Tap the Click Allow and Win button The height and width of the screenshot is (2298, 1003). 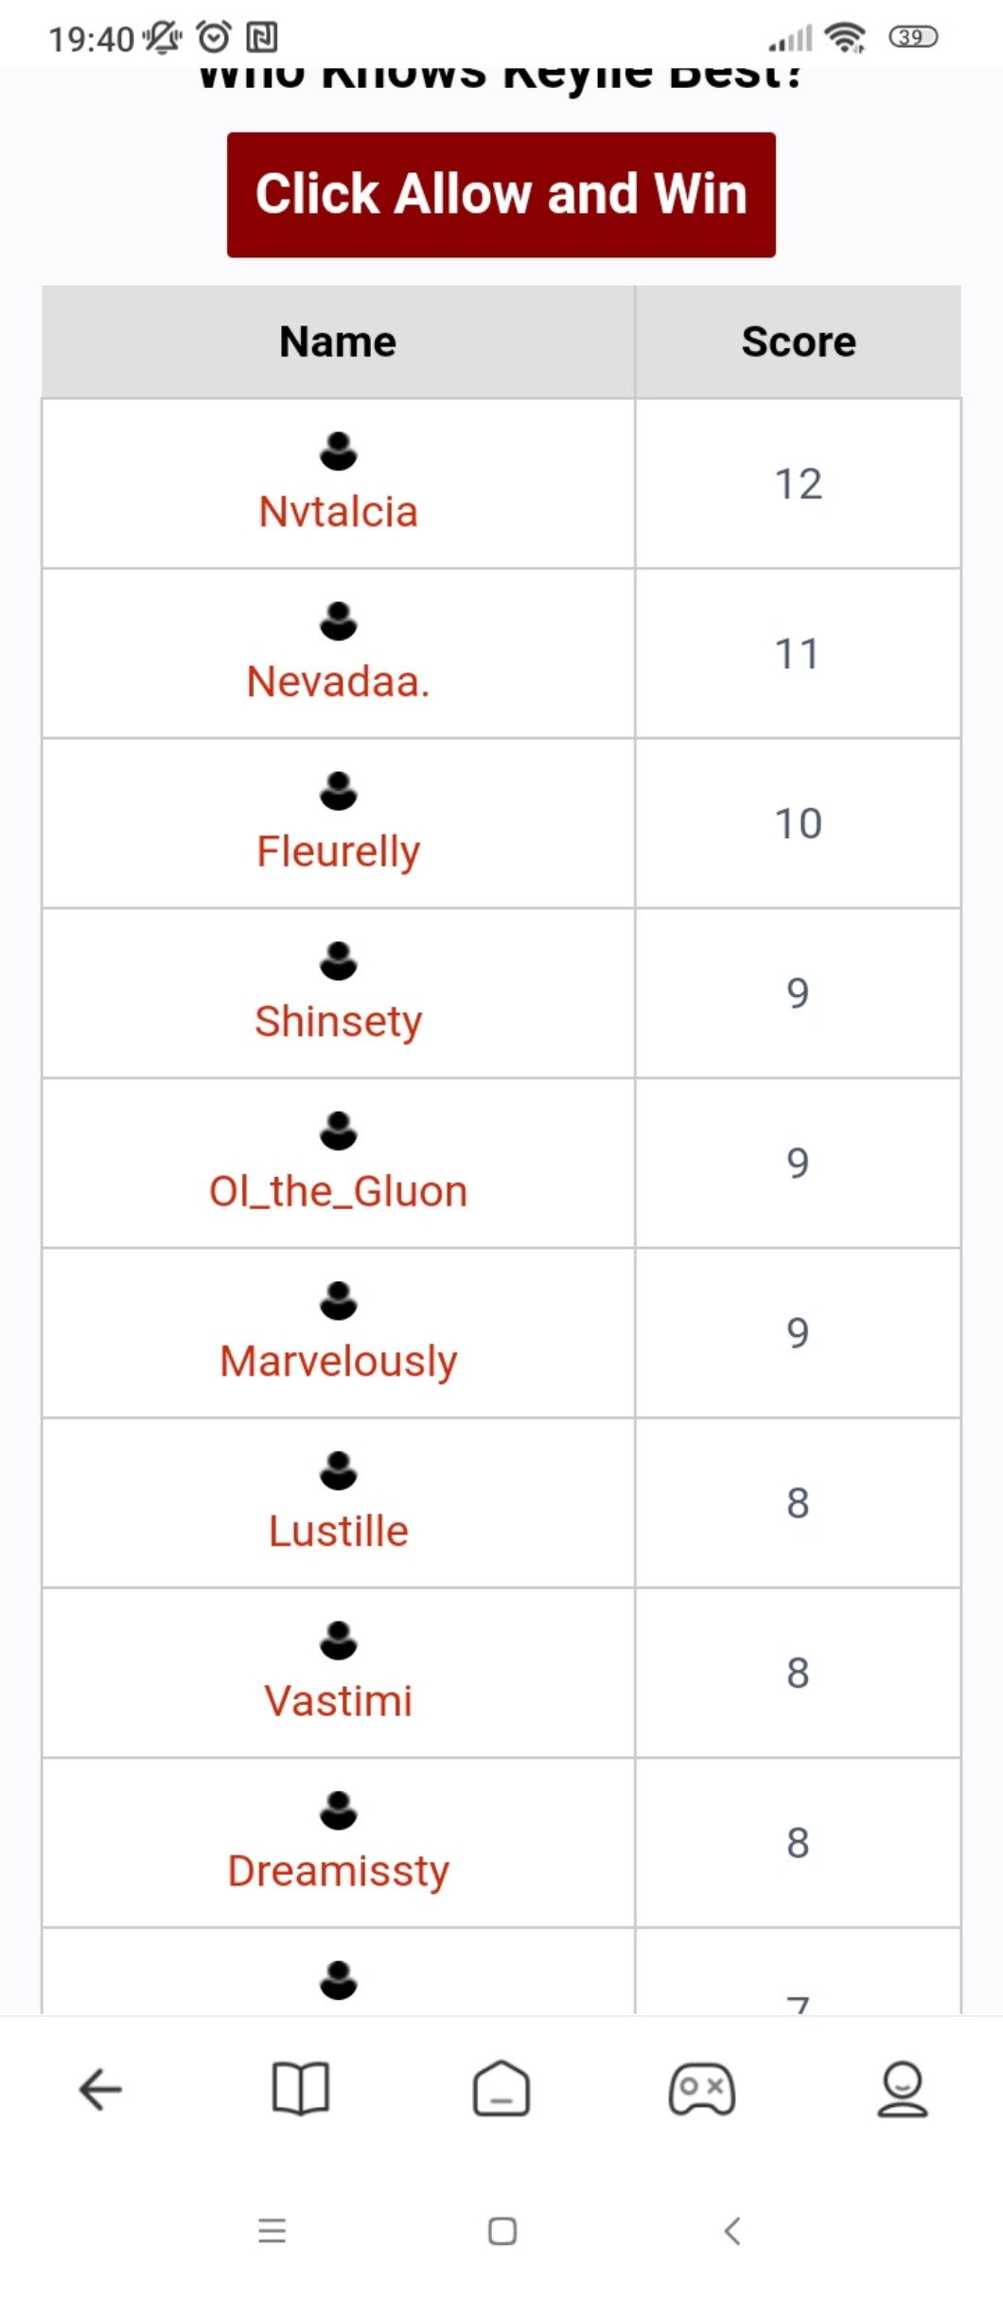click(x=501, y=195)
